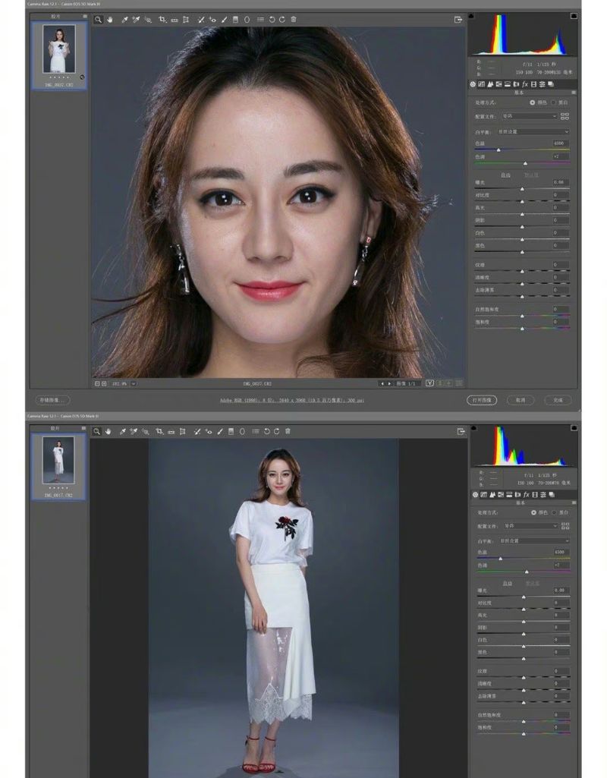Click the 打开图像 button

(x=481, y=400)
